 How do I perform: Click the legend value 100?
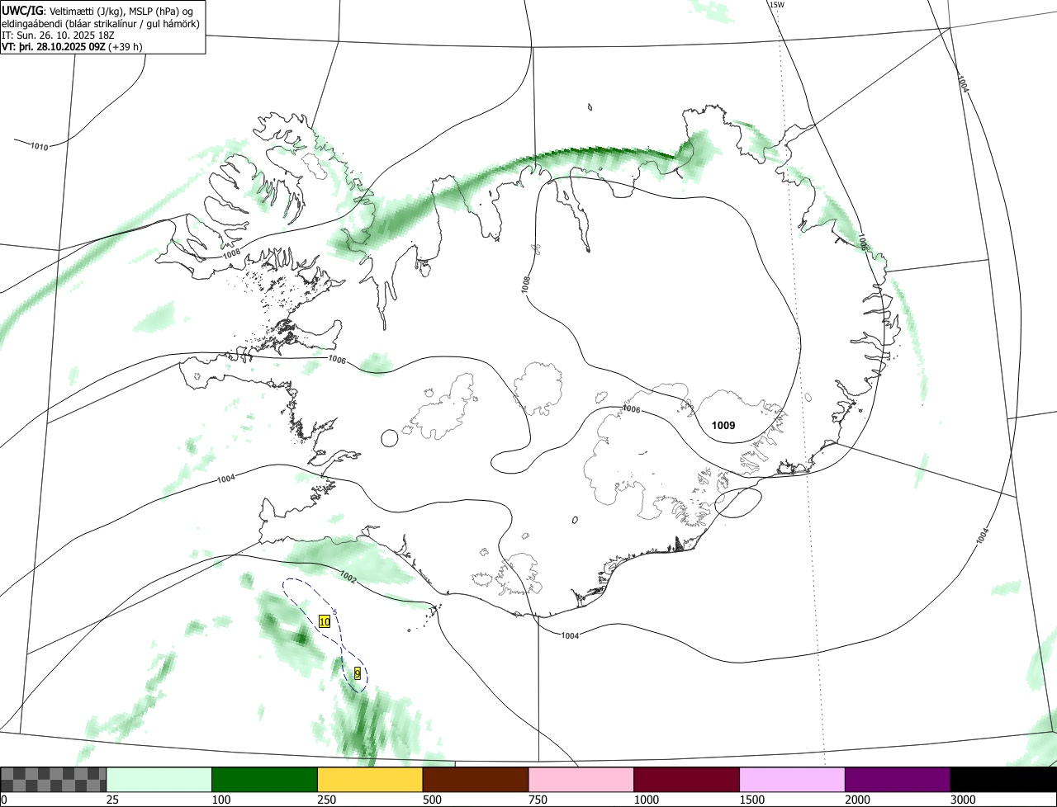(221, 800)
